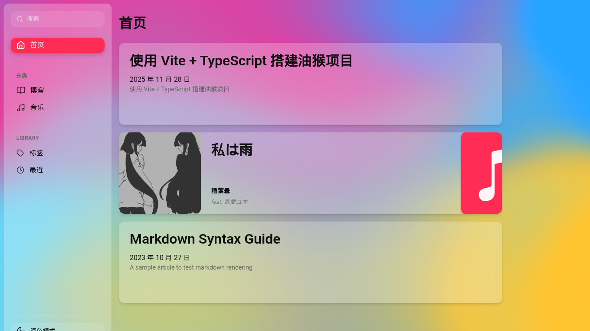Open the Markdown Syntax Guide article
This screenshot has width=590, height=331.
310,262
